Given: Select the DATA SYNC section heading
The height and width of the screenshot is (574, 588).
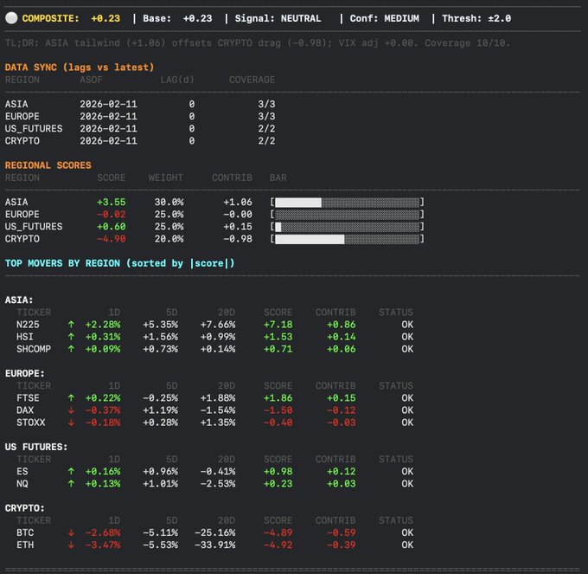Looking at the screenshot, I should coord(80,67).
